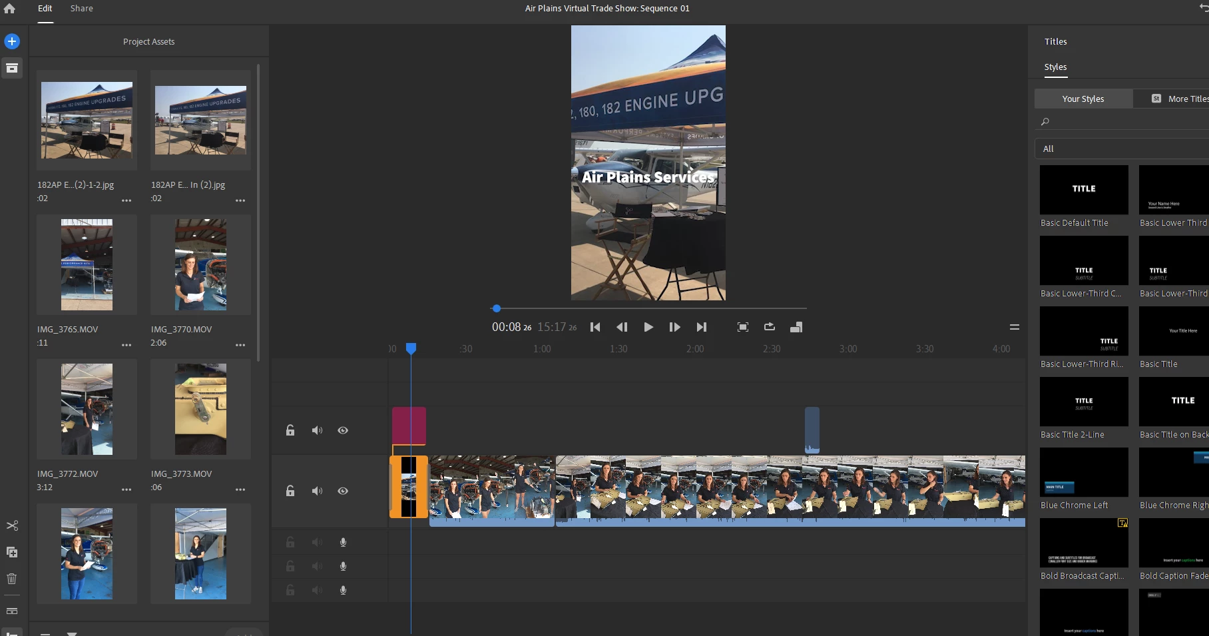The width and height of the screenshot is (1209, 636).
Task: Lock the upper video track
Action: coord(290,430)
